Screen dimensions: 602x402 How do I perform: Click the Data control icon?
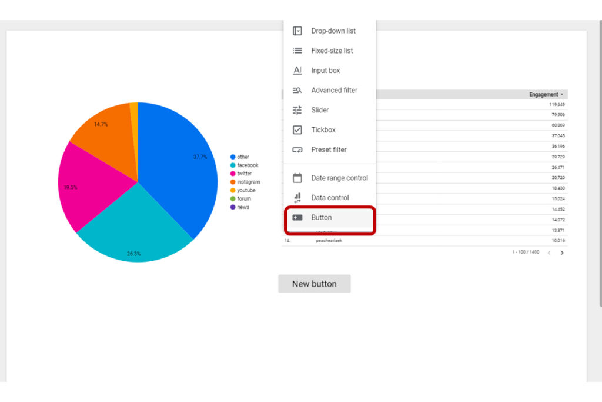click(297, 198)
